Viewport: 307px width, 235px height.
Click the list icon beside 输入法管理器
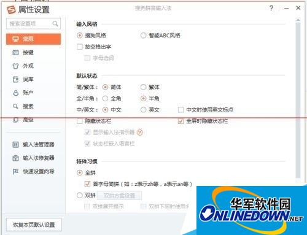(x=15, y=144)
